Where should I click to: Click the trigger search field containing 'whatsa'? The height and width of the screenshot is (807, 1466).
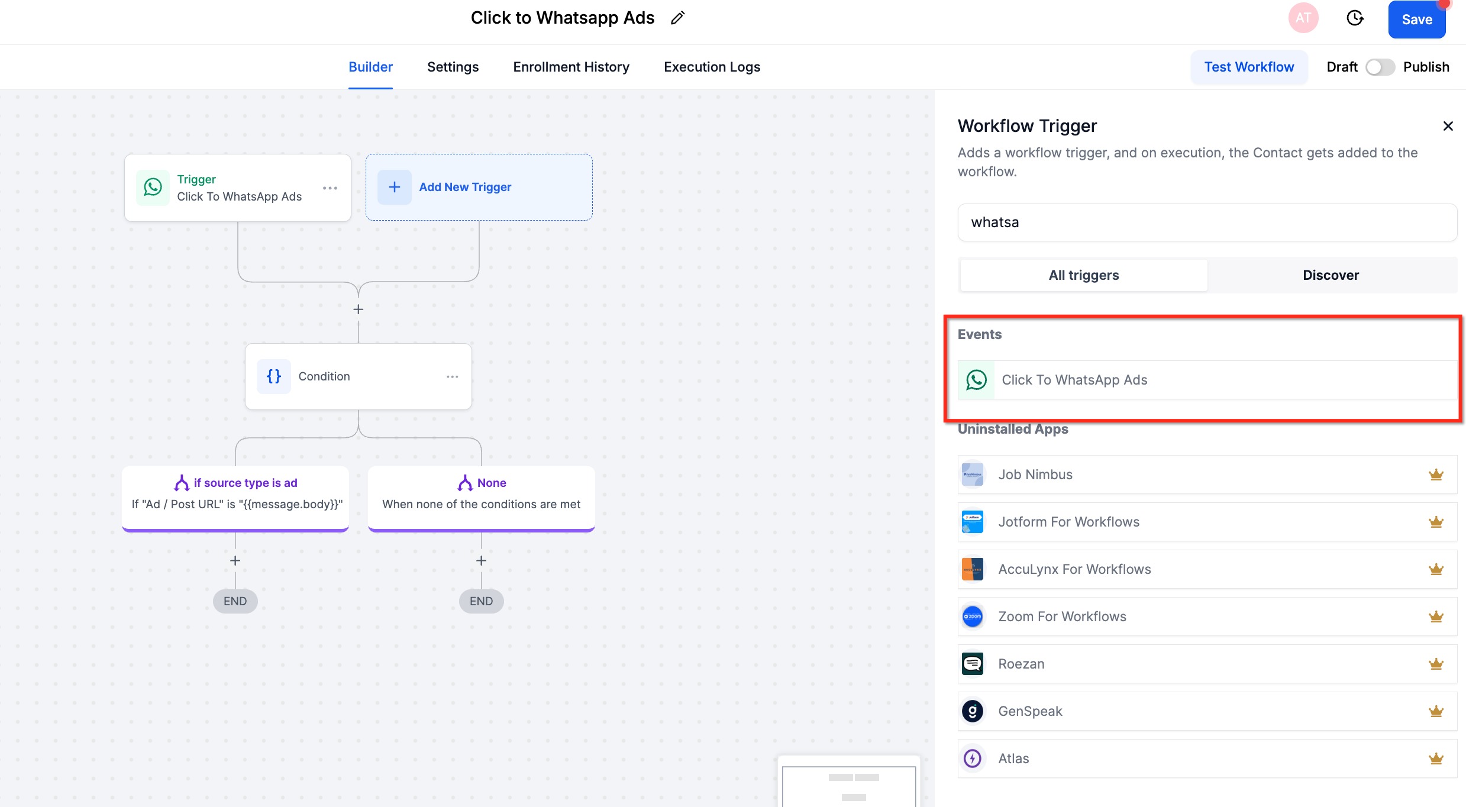click(x=1207, y=222)
